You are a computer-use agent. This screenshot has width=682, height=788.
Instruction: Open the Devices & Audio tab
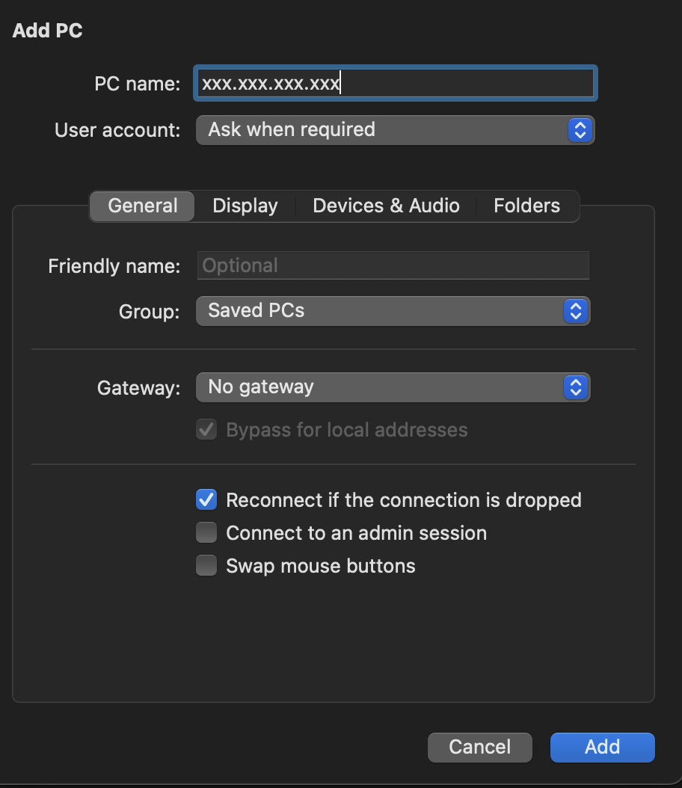click(x=386, y=206)
